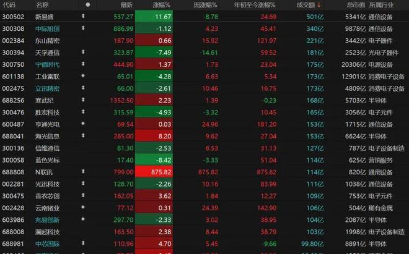Click the dot icon in the header row
409x254 pixels.
87,4
